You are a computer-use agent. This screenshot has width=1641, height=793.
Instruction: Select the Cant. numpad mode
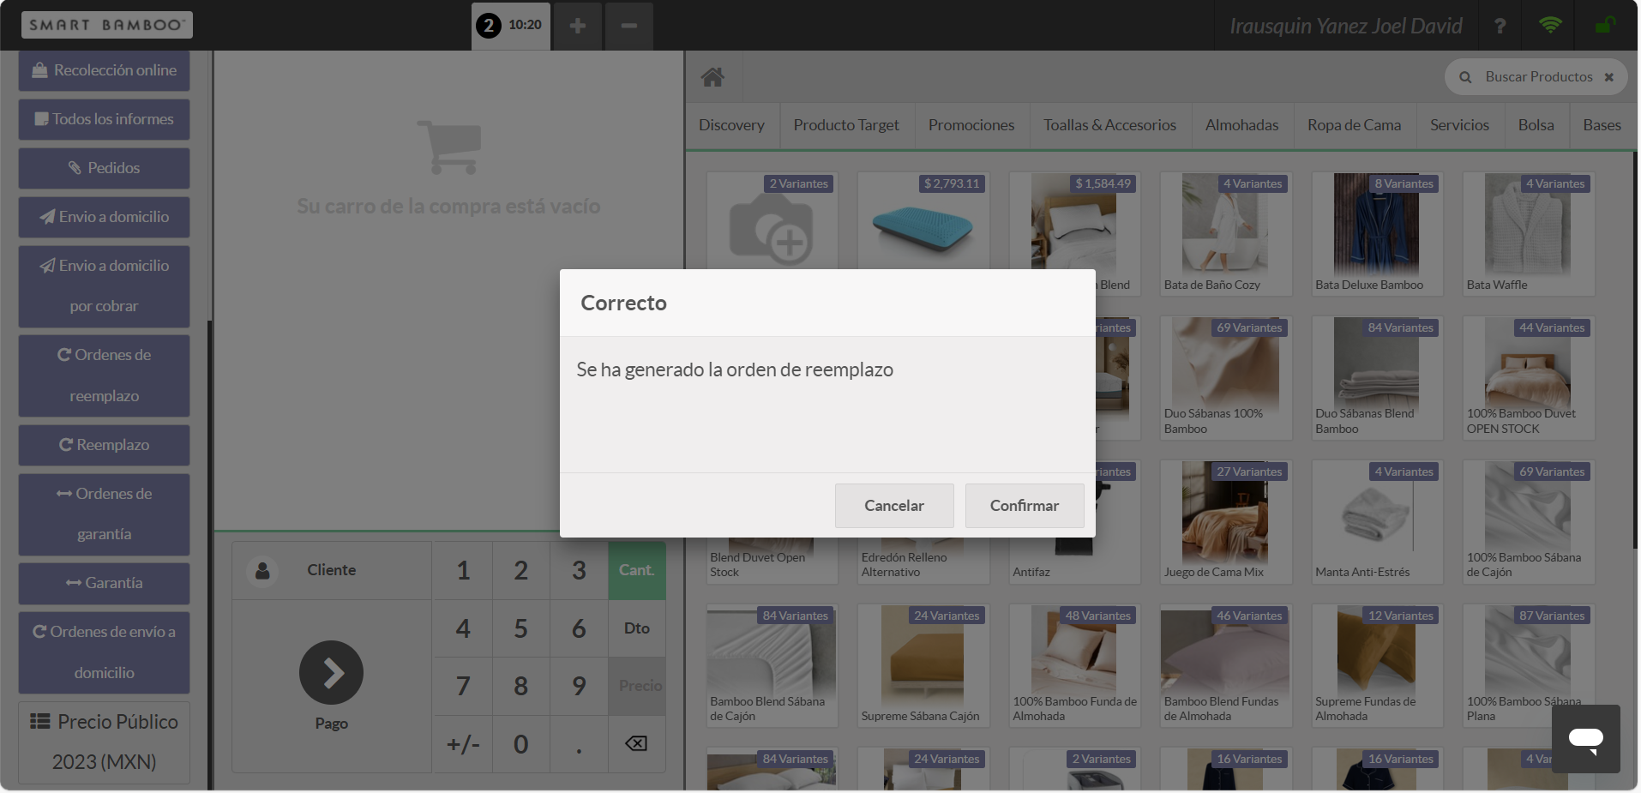(637, 570)
